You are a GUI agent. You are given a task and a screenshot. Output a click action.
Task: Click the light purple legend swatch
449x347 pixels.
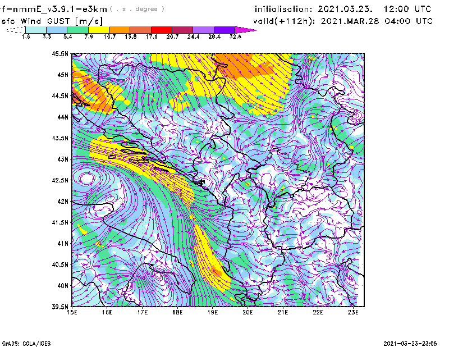203,30
